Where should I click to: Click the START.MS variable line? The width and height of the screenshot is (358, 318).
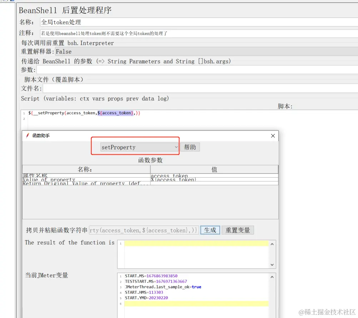tap(151, 276)
